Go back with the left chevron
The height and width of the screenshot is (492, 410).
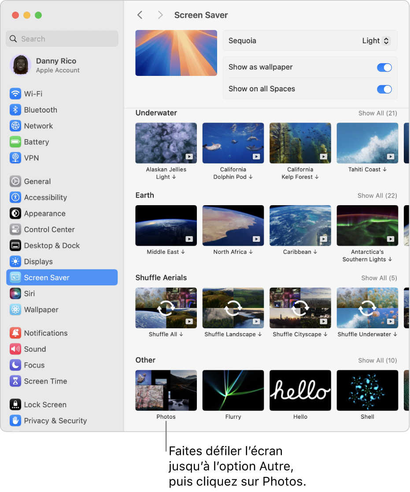(140, 15)
